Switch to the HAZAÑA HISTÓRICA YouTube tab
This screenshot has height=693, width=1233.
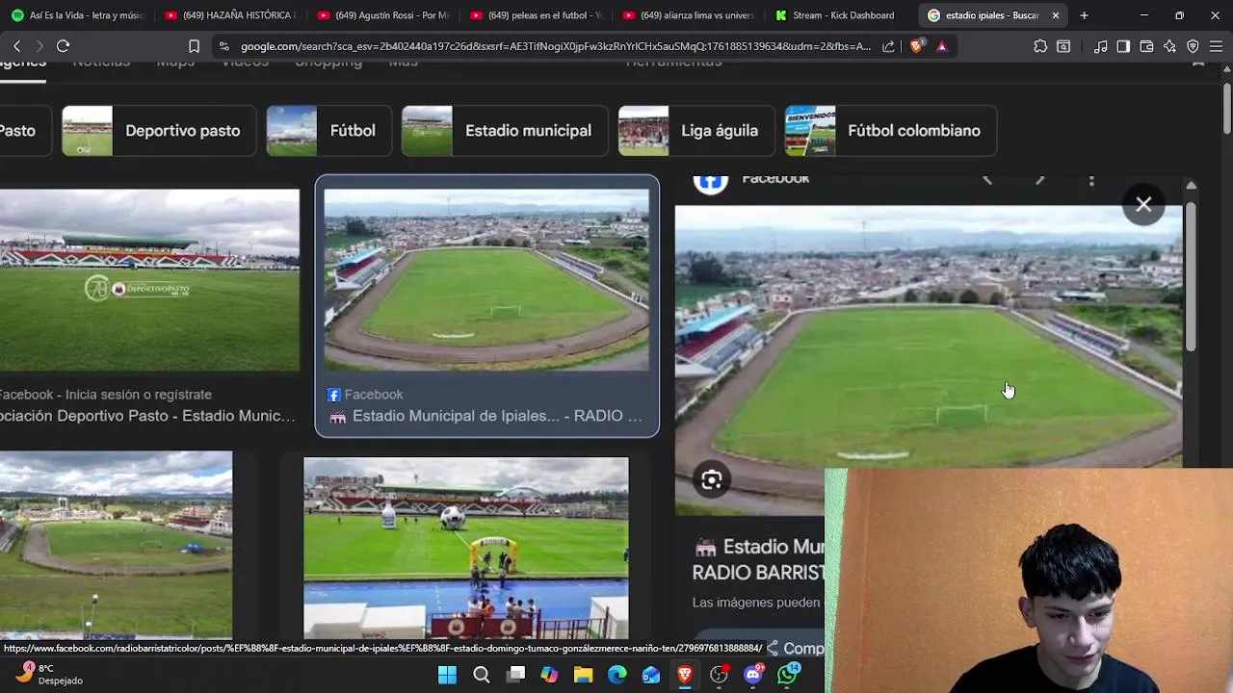(231, 15)
